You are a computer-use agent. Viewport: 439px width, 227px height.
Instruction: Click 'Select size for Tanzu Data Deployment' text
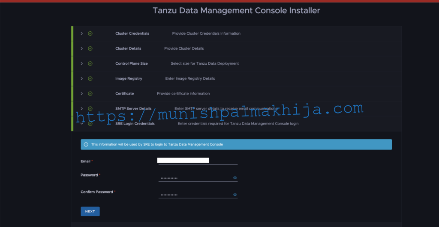[x=205, y=63]
